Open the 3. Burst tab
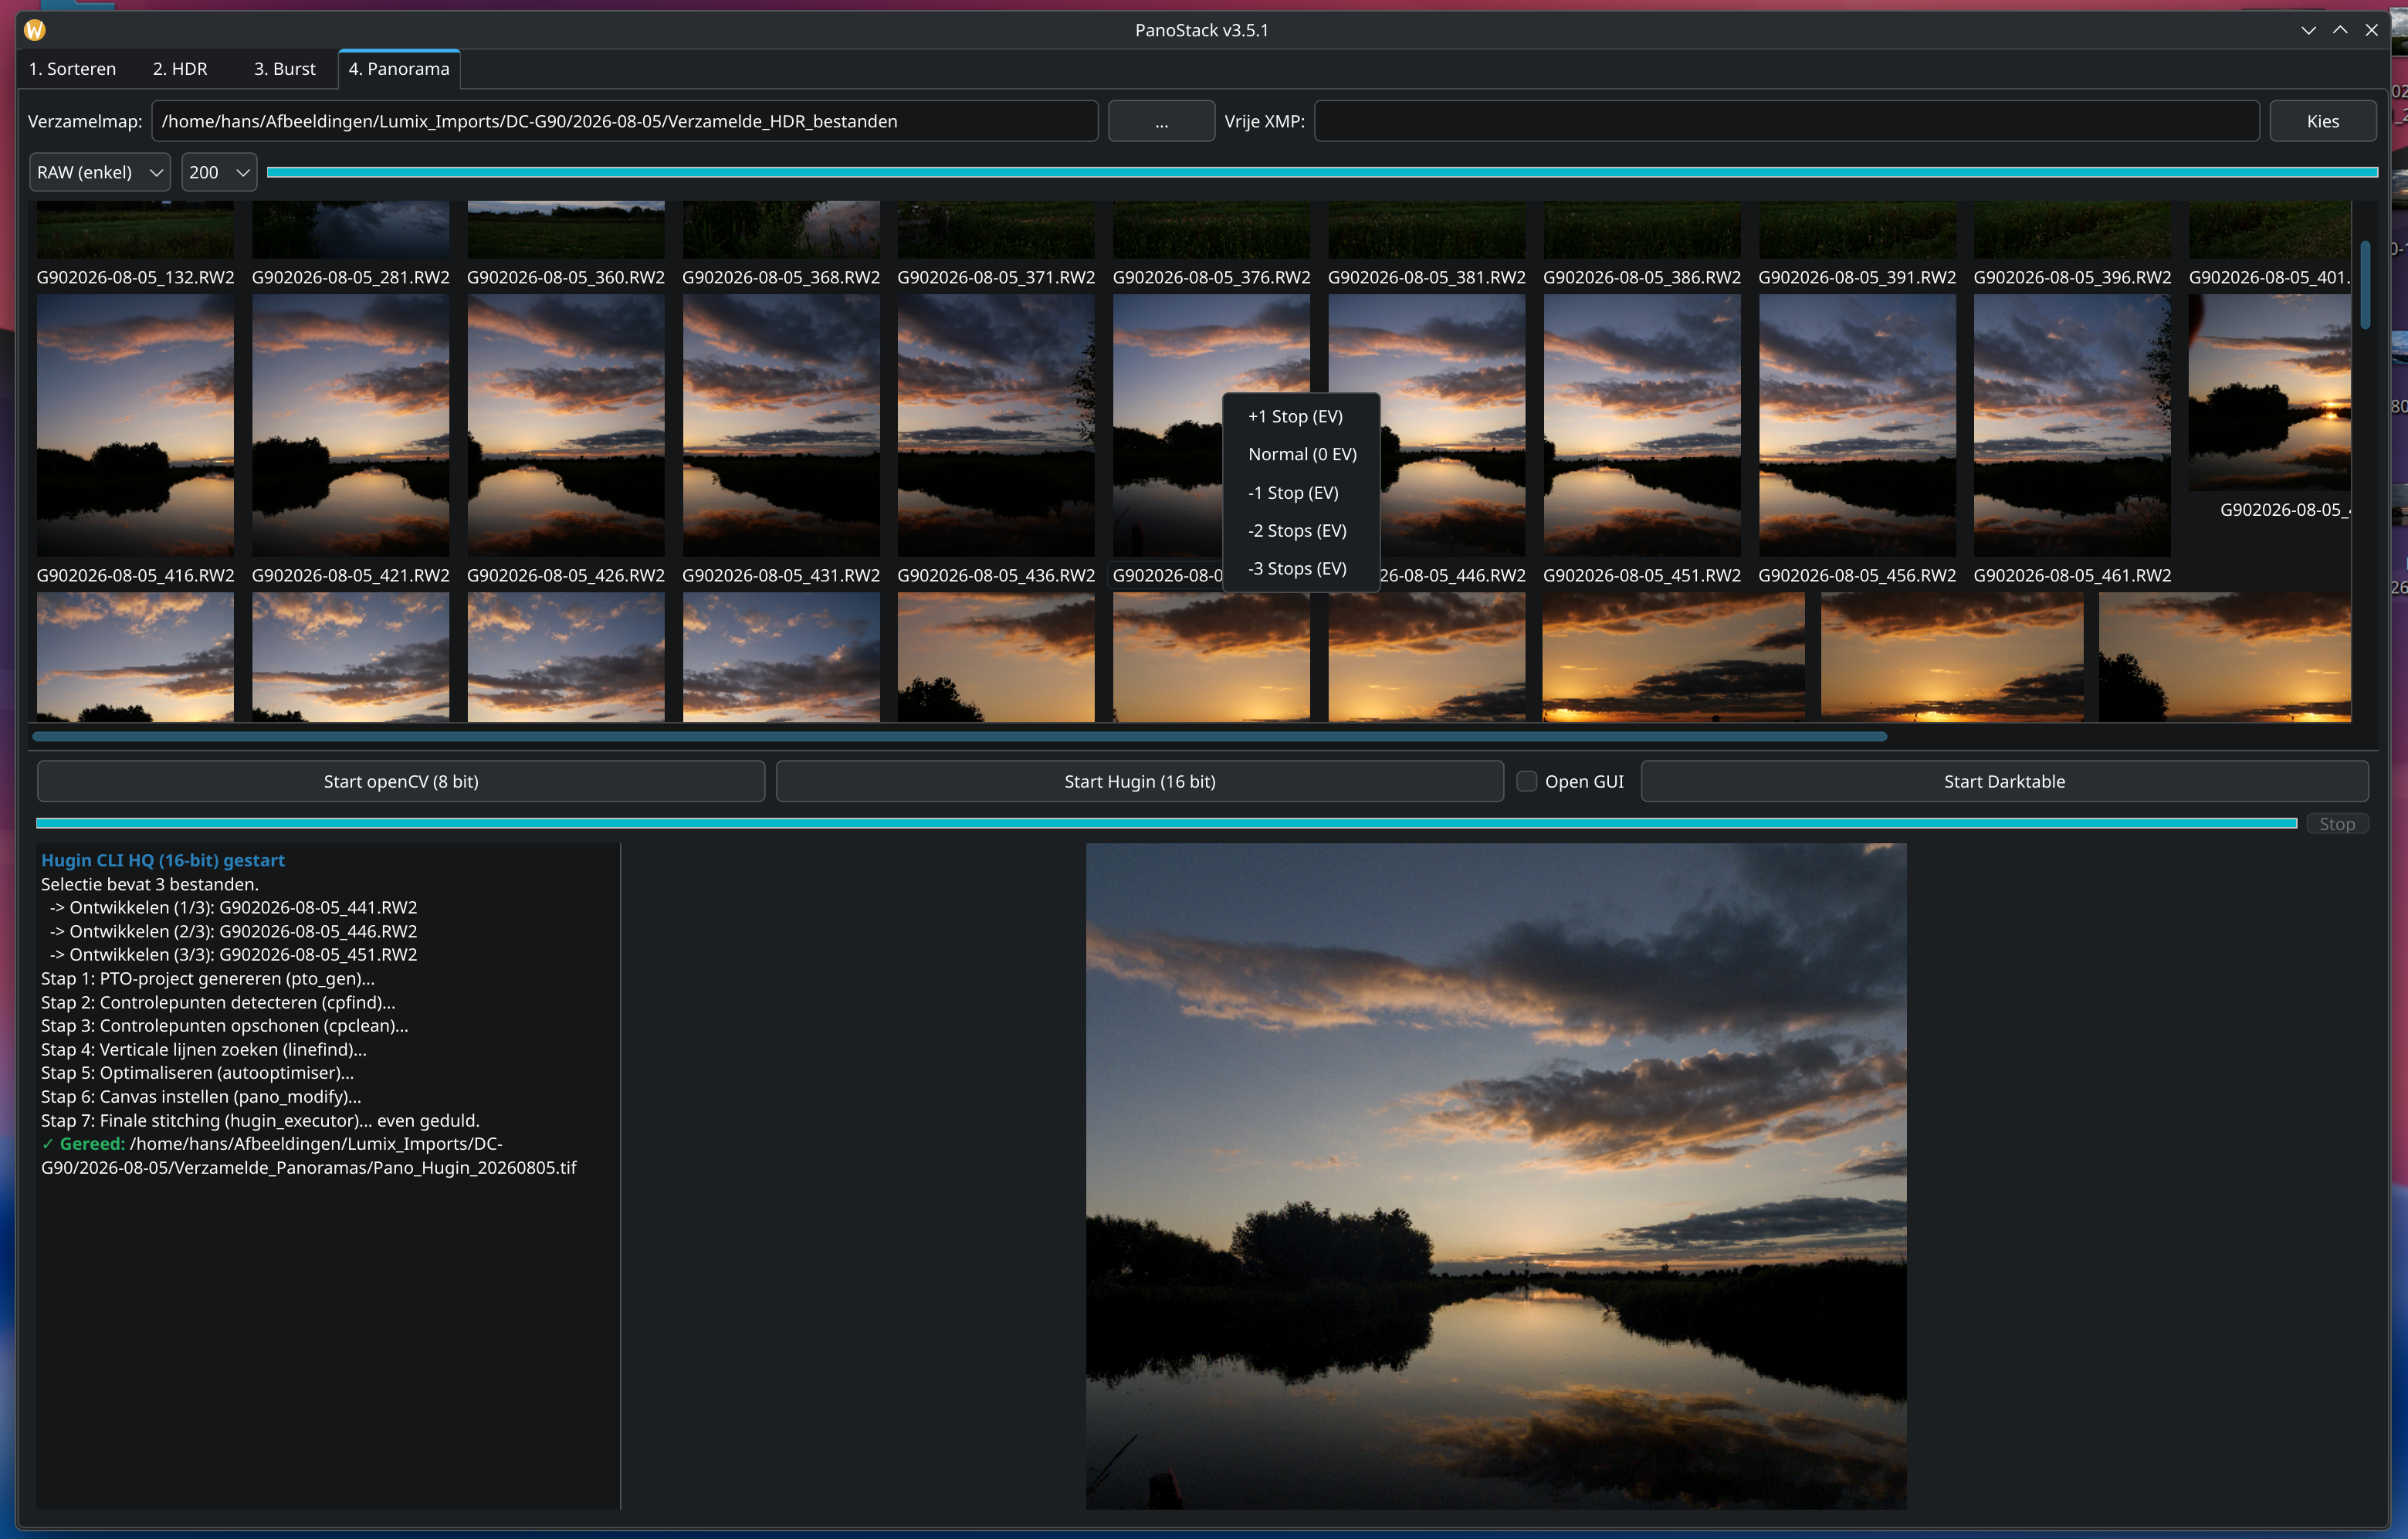 tap(284, 69)
